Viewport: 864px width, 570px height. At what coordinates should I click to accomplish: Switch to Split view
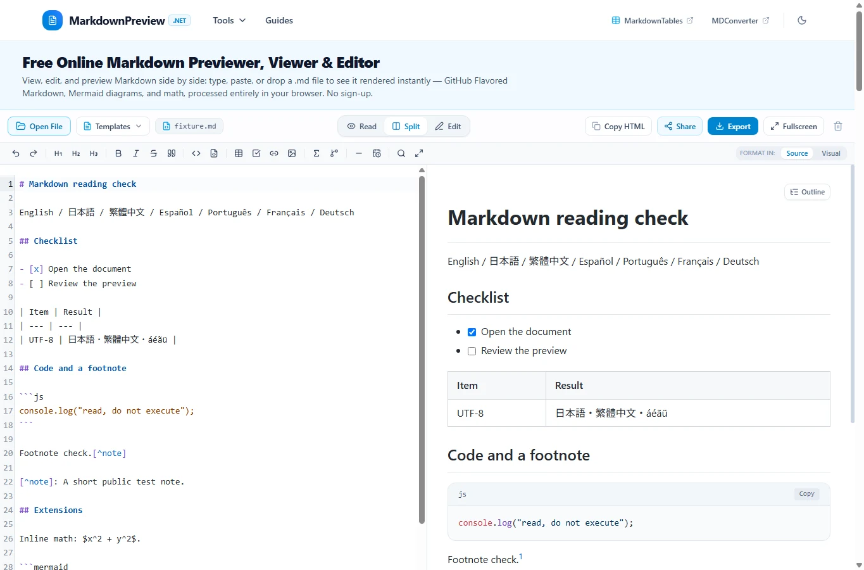406,127
